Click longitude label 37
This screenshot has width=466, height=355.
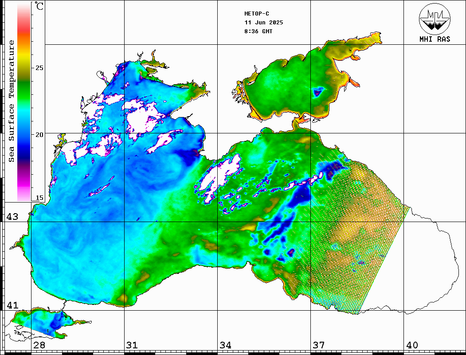click(x=319, y=345)
